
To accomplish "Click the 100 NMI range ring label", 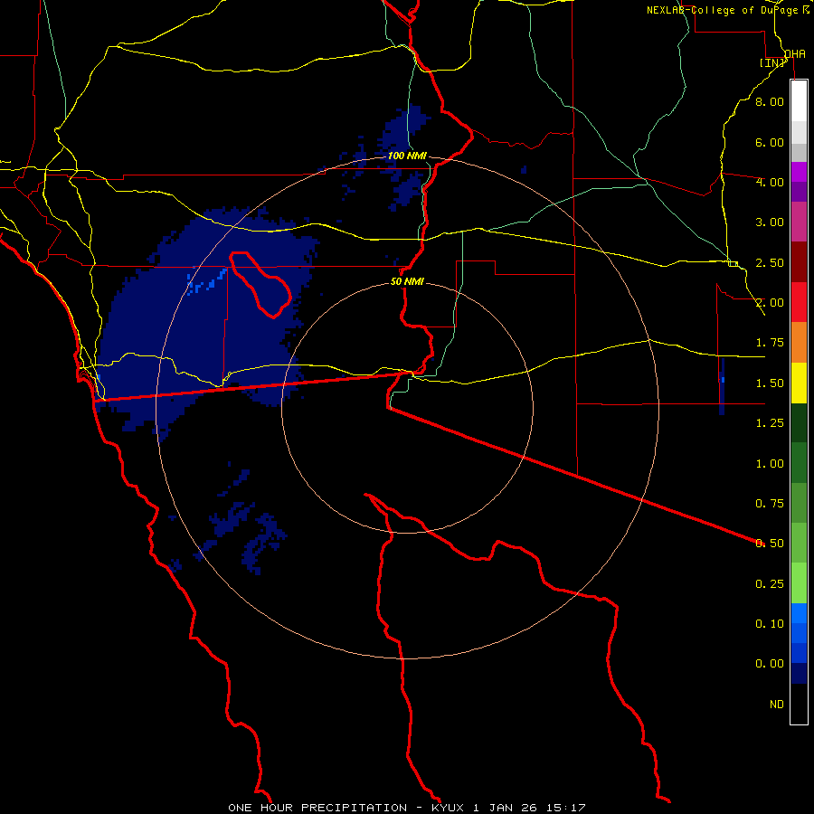I will pyautogui.click(x=407, y=156).
